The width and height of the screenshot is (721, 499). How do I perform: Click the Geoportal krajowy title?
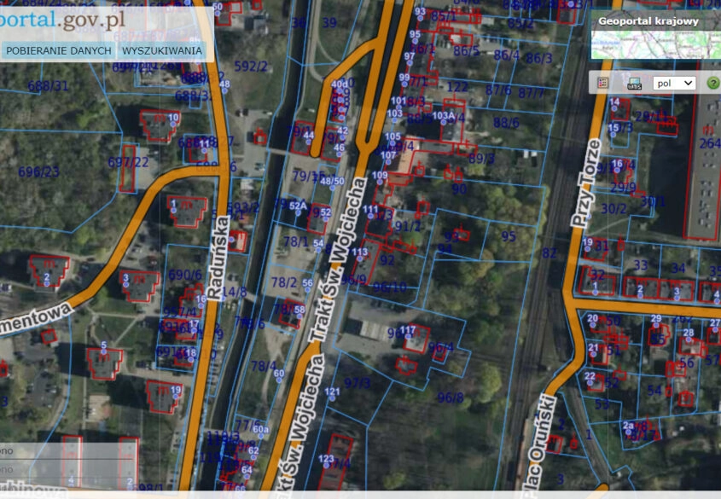click(648, 21)
